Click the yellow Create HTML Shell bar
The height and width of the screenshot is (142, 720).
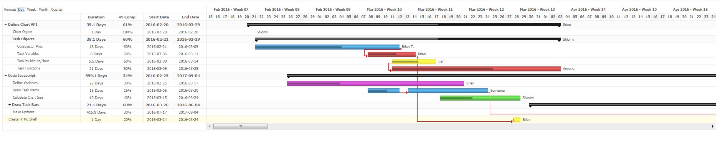pyautogui.click(x=517, y=120)
